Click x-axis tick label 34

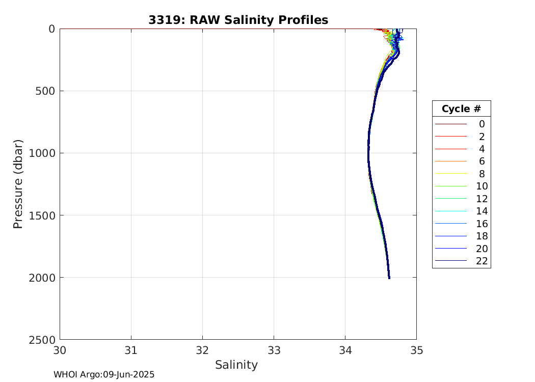click(345, 350)
